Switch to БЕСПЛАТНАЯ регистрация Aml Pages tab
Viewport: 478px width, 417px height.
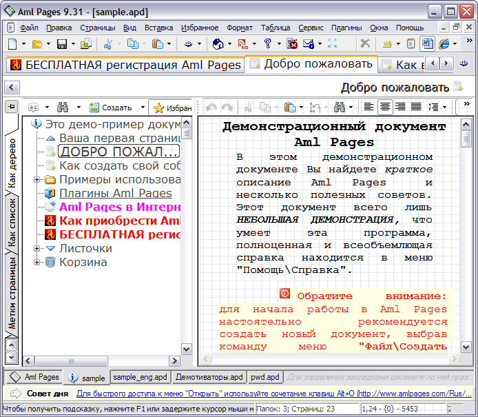(x=125, y=65)
